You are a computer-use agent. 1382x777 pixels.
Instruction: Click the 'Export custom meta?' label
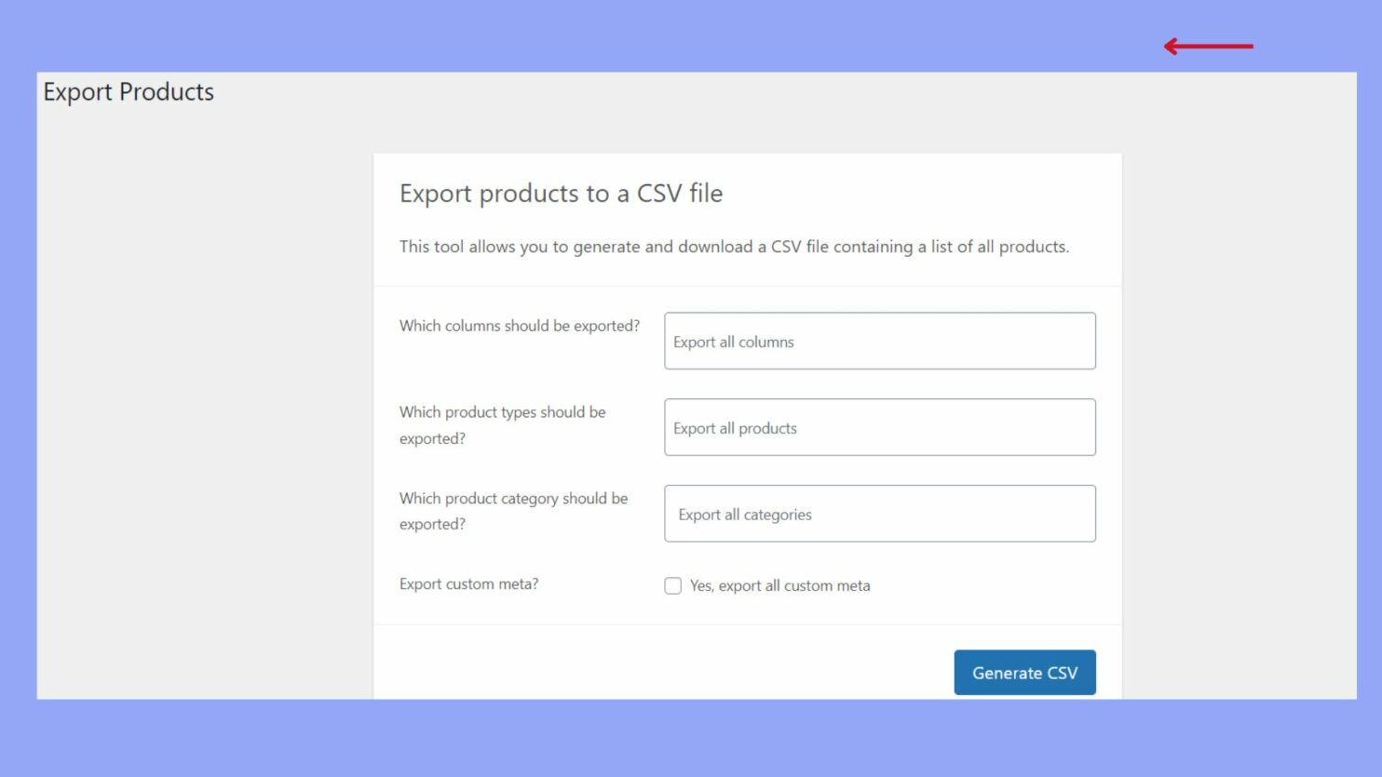click(x=469, y=584)
